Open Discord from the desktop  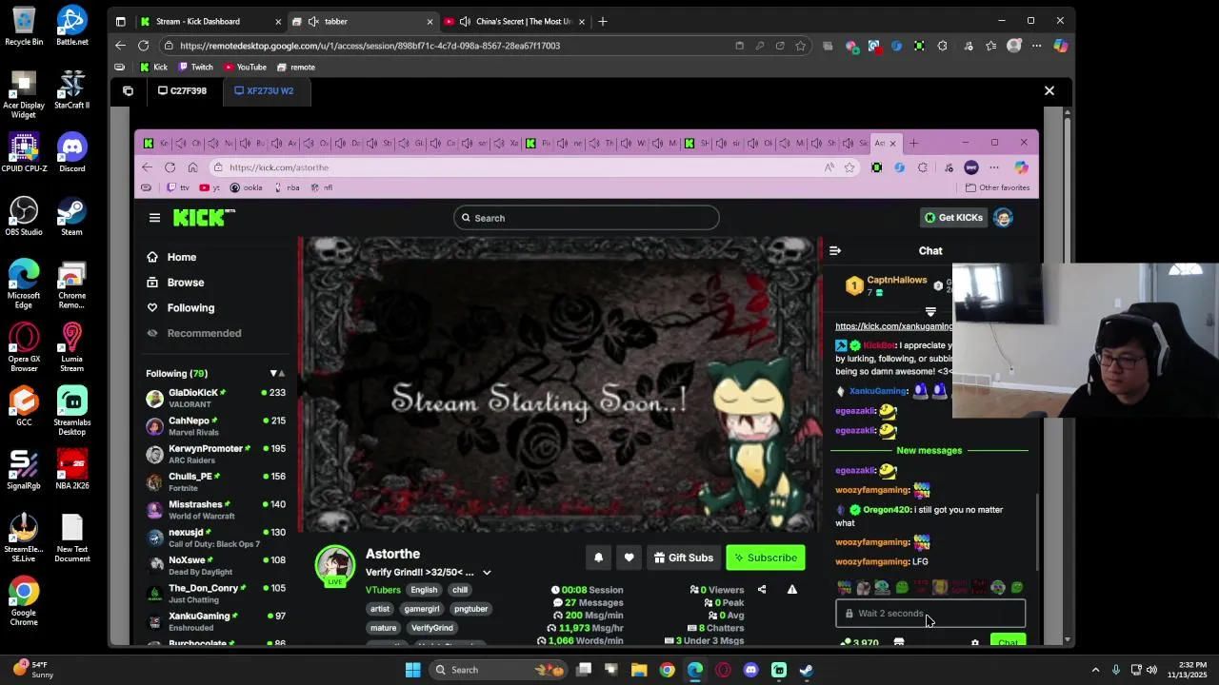tap(71, 152)
